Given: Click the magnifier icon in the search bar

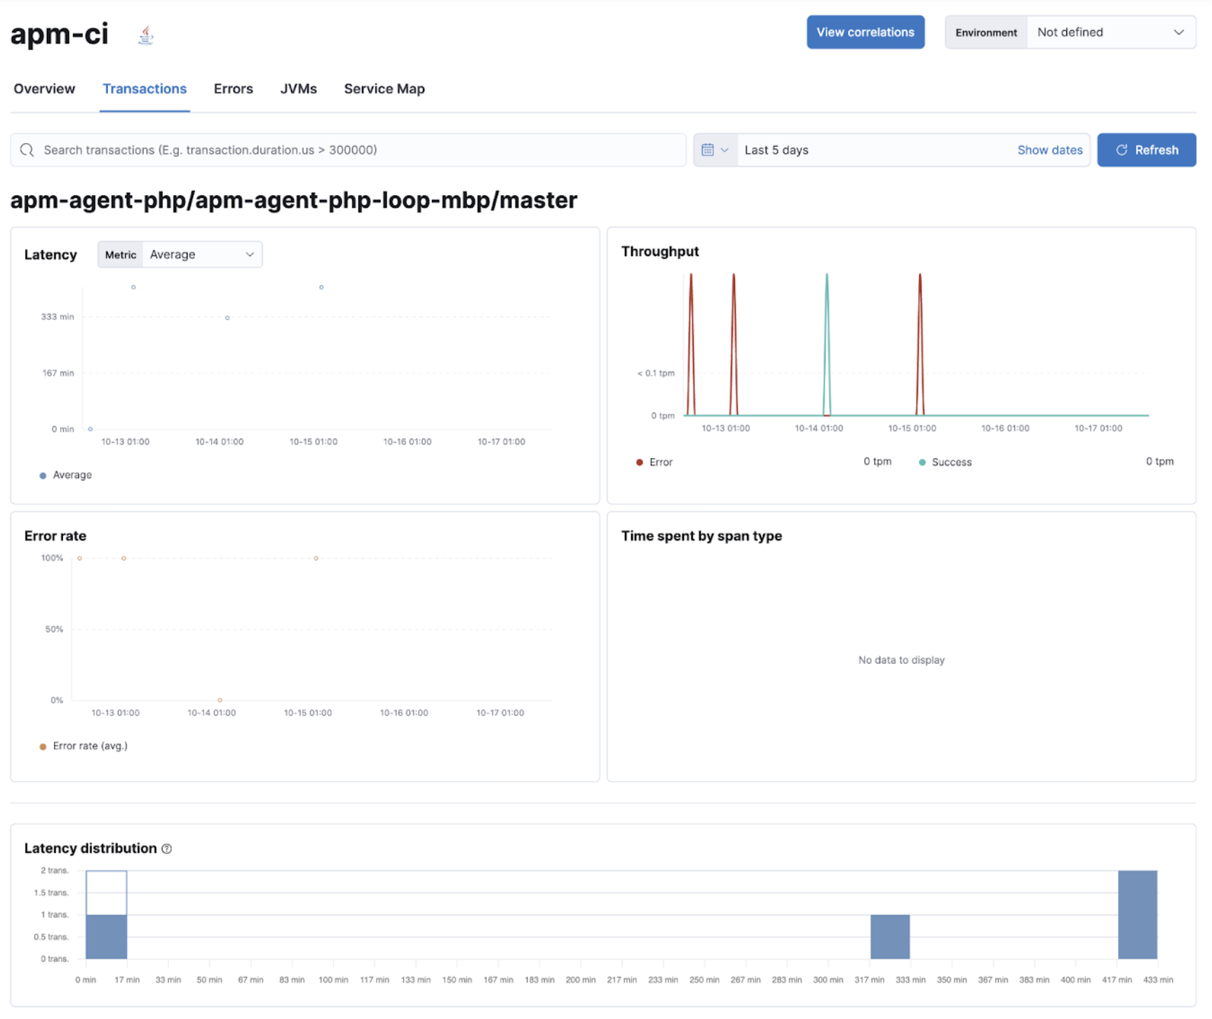Looking at the screenshot, I should (x=27, y=149).
